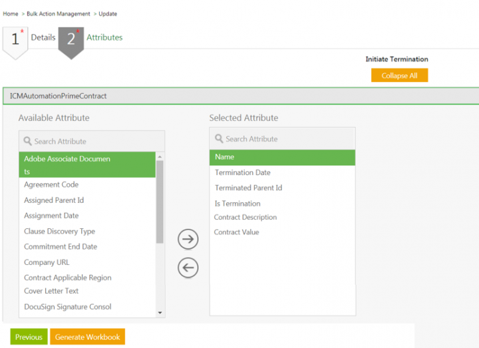
Task: Click the right arrow to add attribute
Action: point(189,239)
